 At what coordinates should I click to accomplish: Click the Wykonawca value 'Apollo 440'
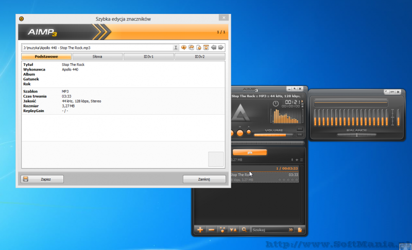70,69
